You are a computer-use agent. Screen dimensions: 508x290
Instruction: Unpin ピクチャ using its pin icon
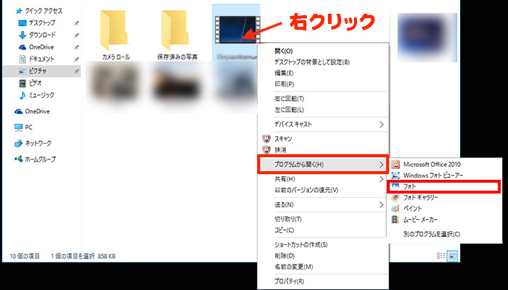(x=76, y=71)
